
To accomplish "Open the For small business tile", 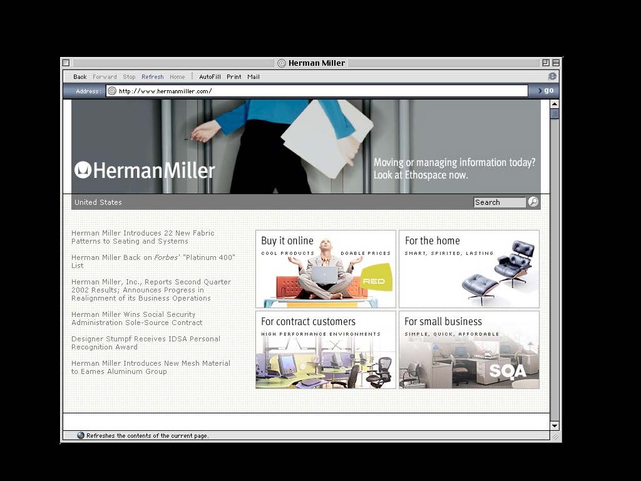I will pyautogui.click(x=469, y=349).
